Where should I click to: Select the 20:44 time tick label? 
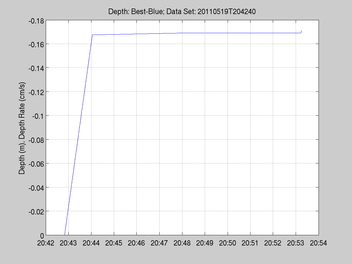pyautogui.click(x=91, y=243)
